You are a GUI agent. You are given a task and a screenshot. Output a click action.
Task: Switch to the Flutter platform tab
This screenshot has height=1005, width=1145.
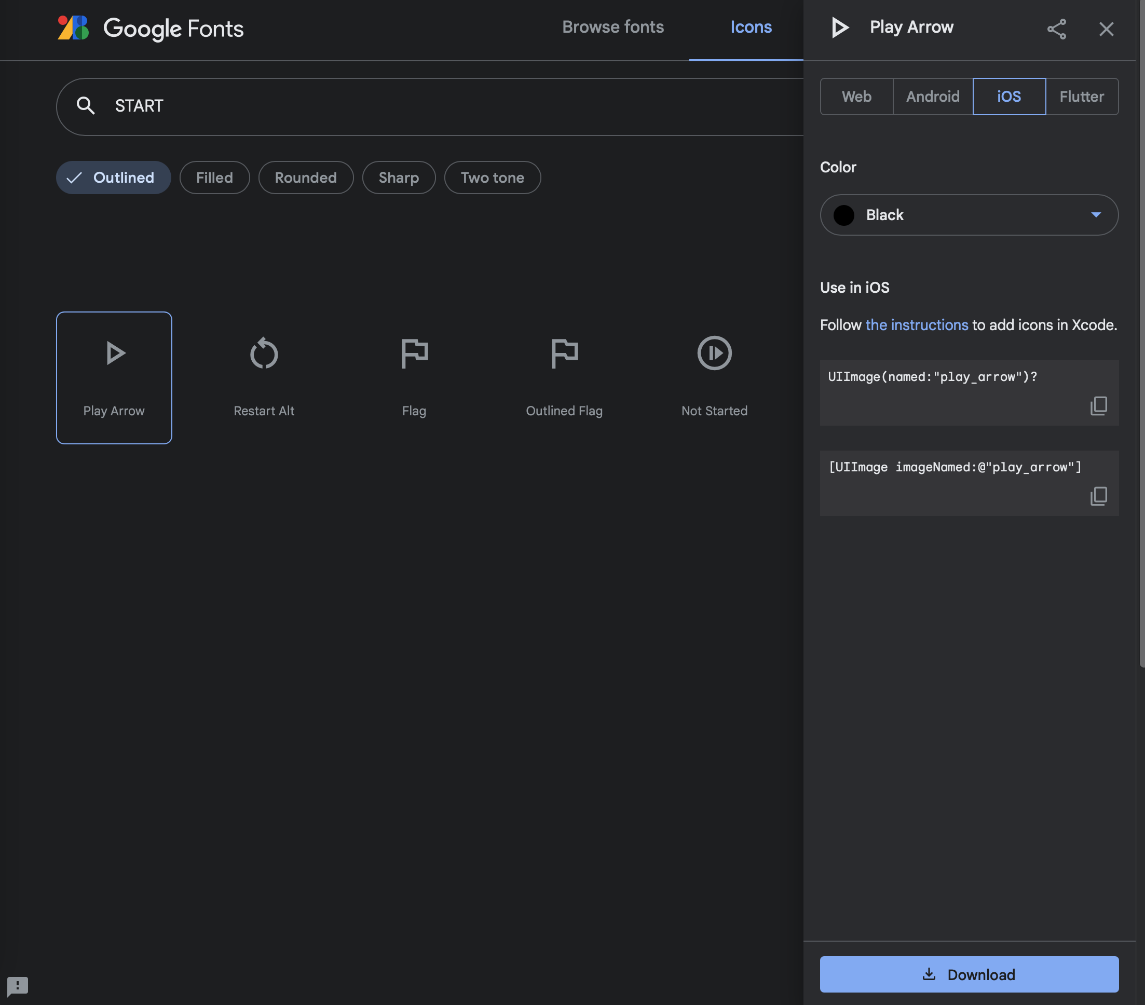tap(1081, 97)
